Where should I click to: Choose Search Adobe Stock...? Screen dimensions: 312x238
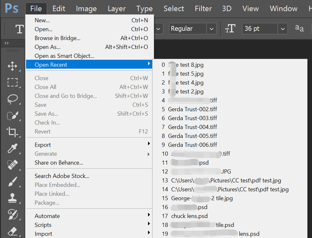[89, 176]
